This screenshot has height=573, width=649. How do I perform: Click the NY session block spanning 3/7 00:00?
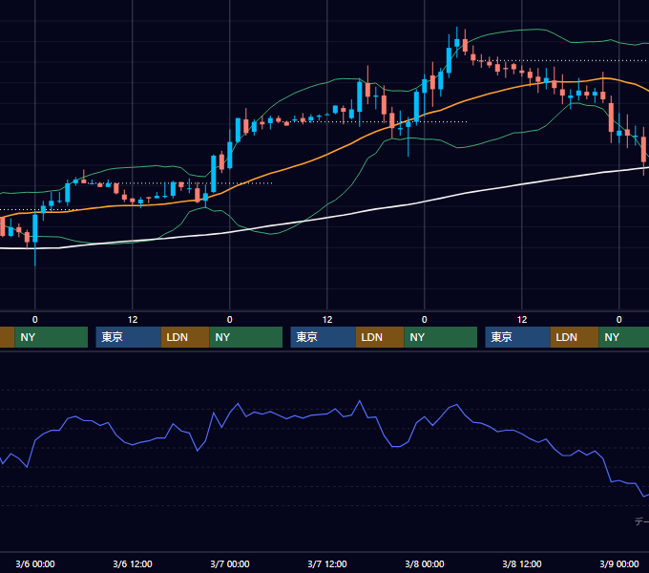coord(246,337)
